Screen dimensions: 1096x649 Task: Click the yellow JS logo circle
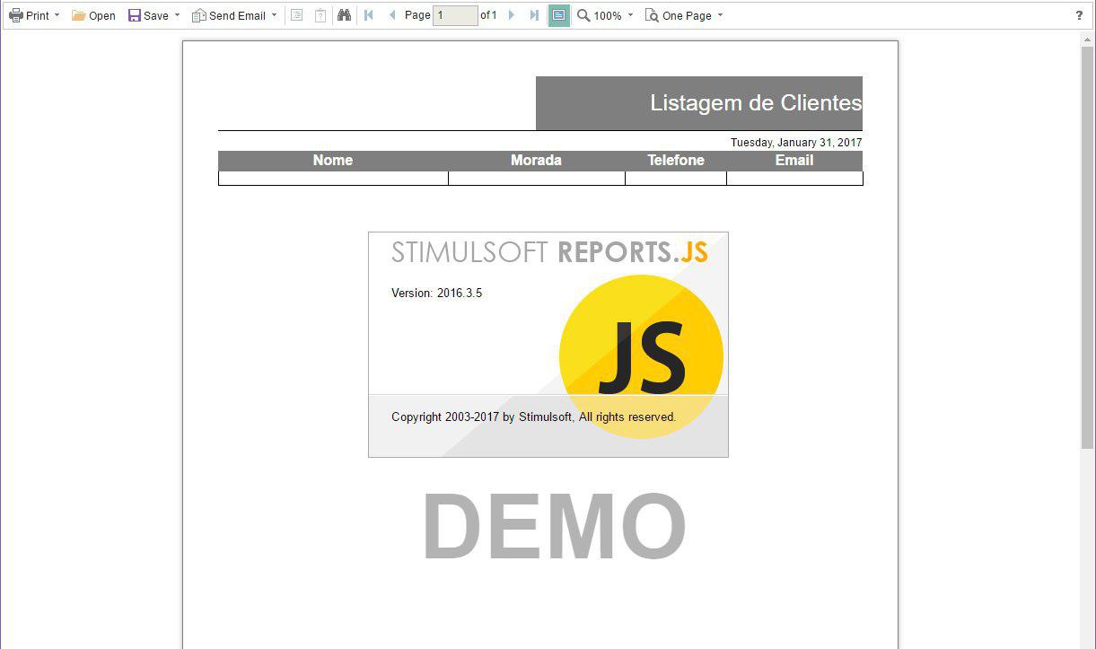click(x=641, y=356)
